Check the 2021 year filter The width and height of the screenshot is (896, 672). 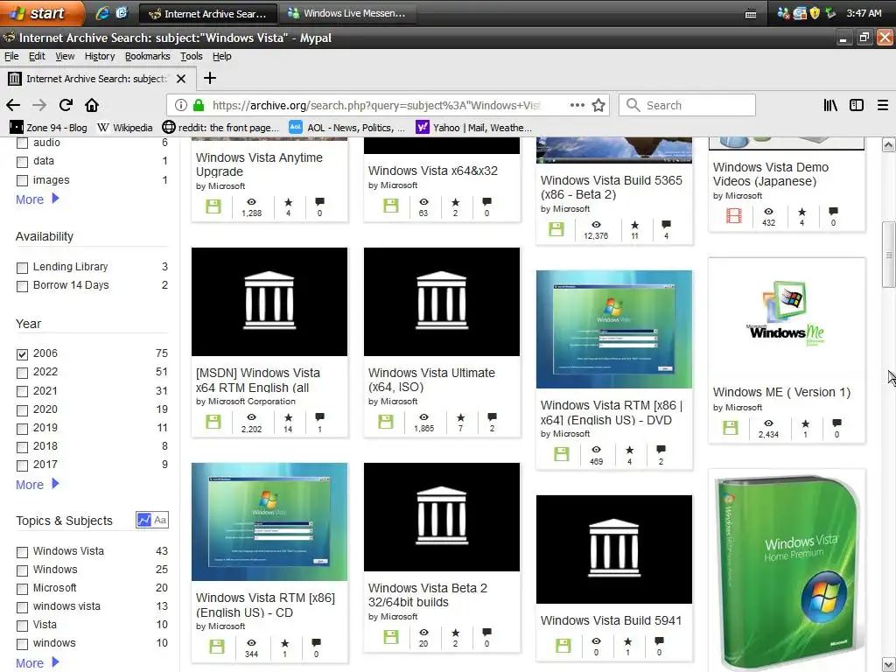tap(22, 391)
